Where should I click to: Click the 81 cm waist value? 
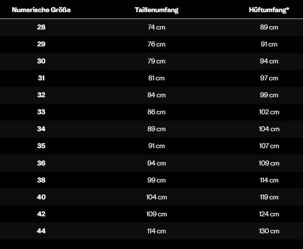[156, 78]
